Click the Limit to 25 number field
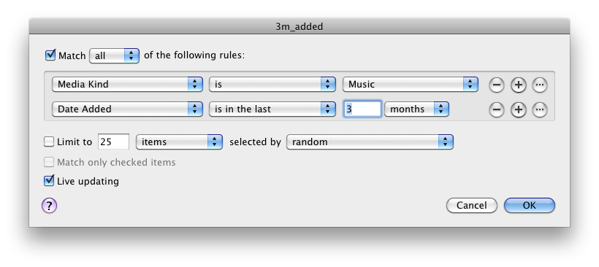This screenshot has width=599, height=267. tap(114, 142)
